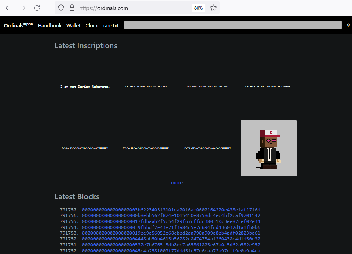Click the search magnifier icon in navbar
The width and height of the screenshot is (352, 254).
tap(348, 25)
